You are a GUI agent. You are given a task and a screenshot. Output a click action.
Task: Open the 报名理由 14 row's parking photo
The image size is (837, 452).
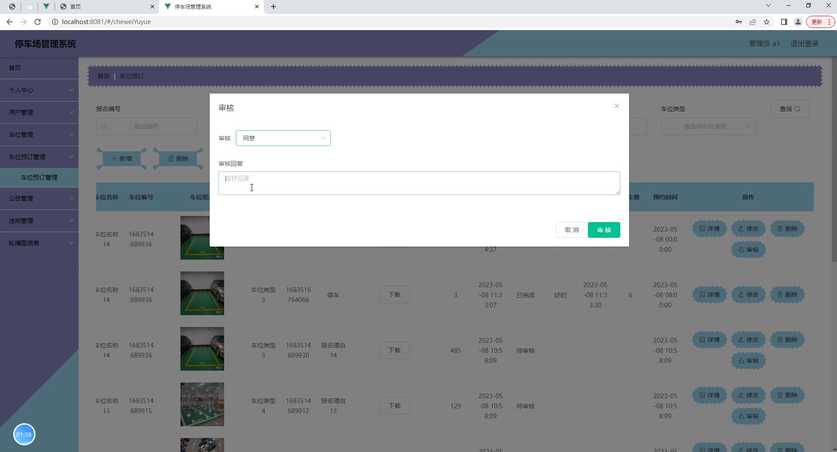(x=202, y=349)
